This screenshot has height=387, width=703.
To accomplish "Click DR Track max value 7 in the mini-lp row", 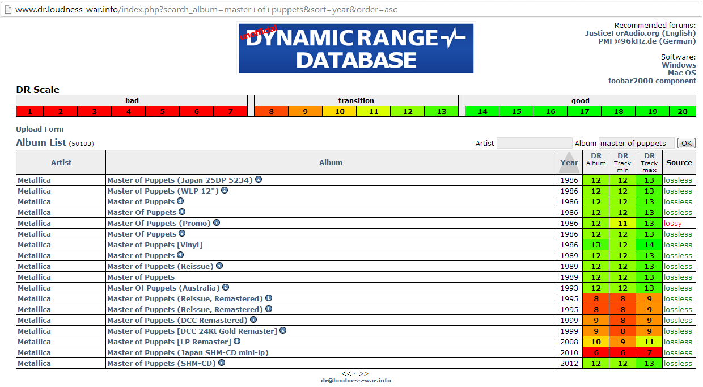I will click(649, 352).
